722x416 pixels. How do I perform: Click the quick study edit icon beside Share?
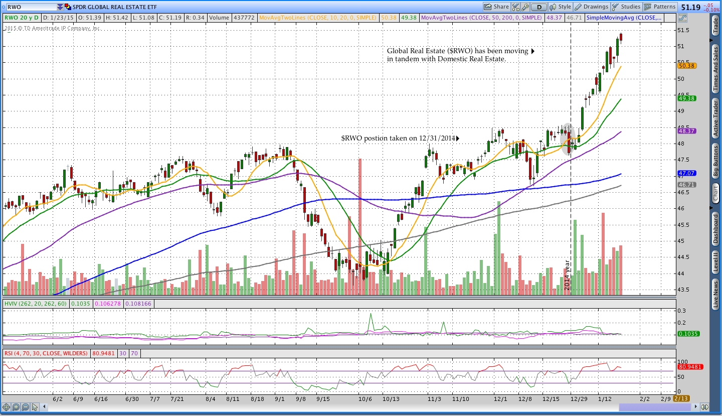click(x=515, y=7)
